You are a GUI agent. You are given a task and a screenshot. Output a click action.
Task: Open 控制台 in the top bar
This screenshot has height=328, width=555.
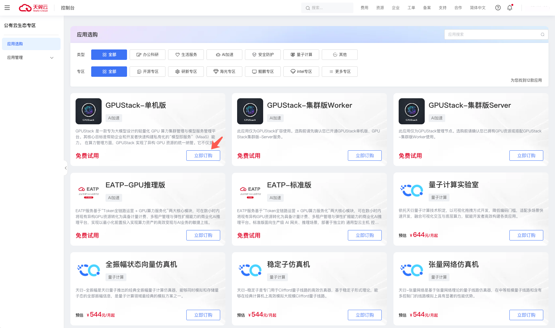point(68,8)
